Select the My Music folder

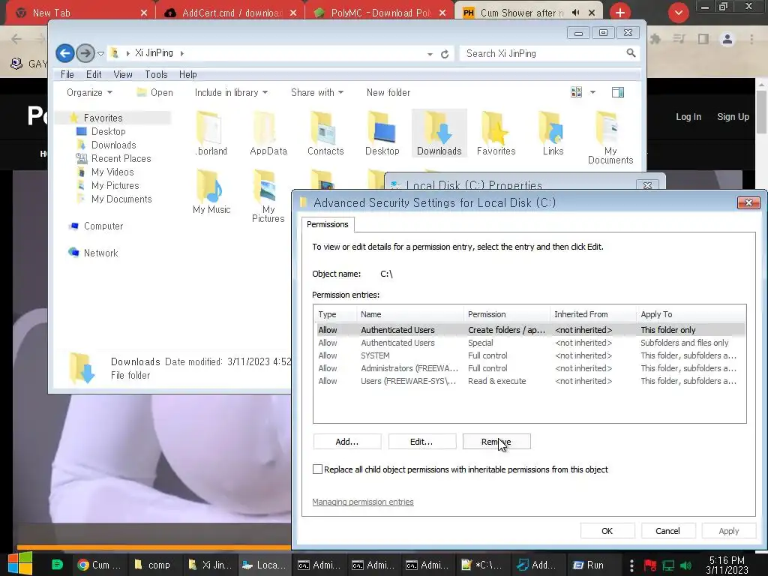[211, 191]
